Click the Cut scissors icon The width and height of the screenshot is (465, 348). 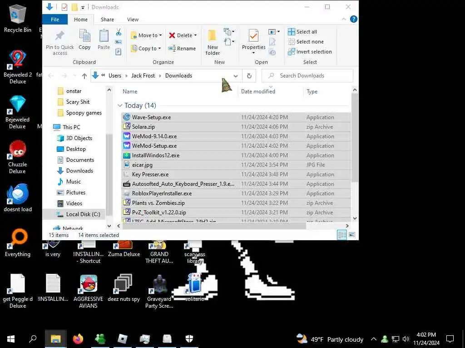[119, 32]
